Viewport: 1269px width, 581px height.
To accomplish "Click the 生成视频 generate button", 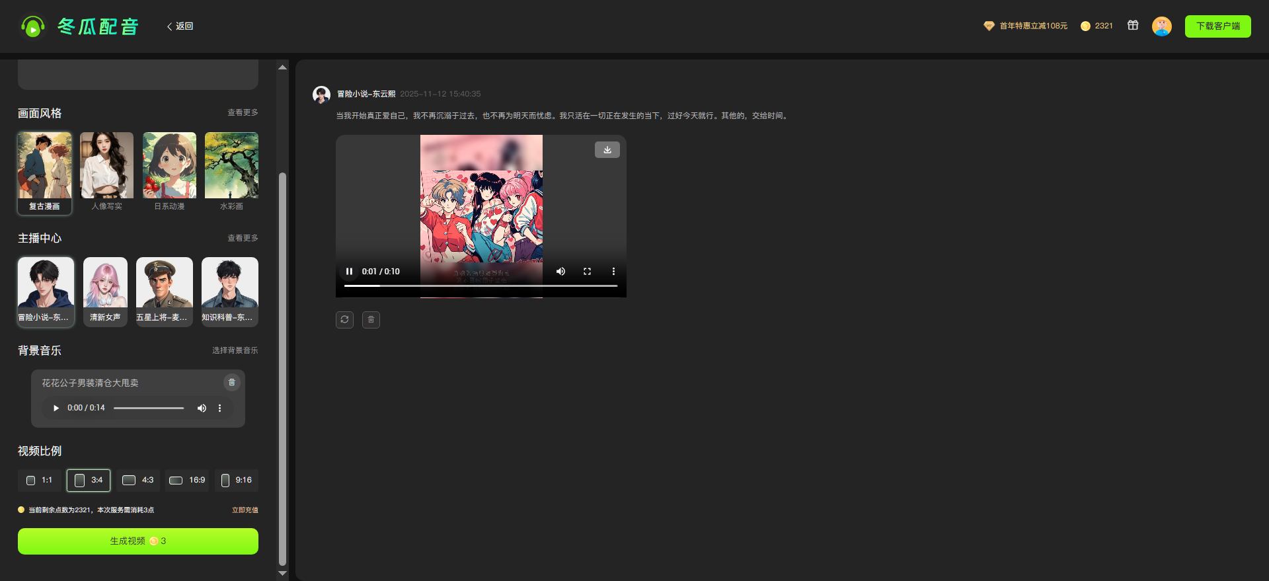I will click(x=137, y=541).
